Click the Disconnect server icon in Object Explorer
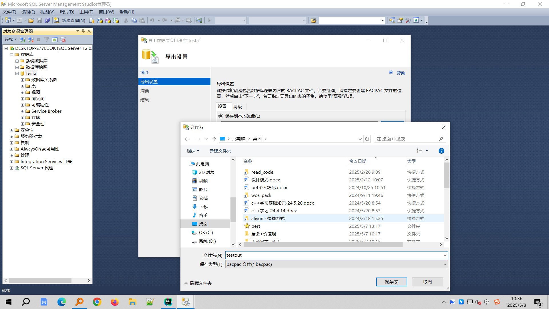 point(31,39)
